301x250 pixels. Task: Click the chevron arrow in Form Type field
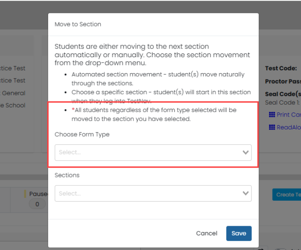pos(246,153)
